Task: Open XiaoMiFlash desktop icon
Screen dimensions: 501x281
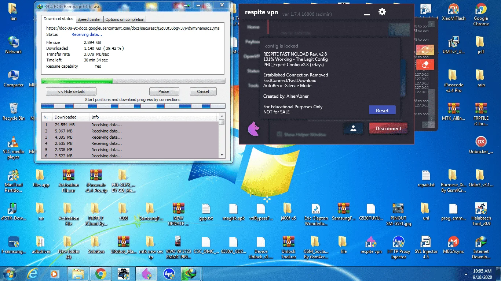Action: coord(454,12)
